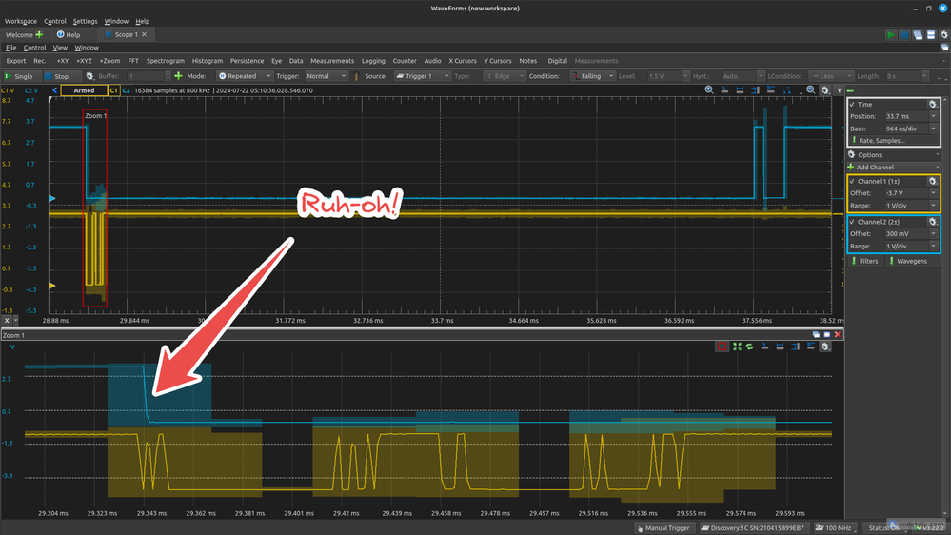Screen dimensions: 951x535
Task: Click the X selector button below the Y axis
Action: click(x=7, y=320)
